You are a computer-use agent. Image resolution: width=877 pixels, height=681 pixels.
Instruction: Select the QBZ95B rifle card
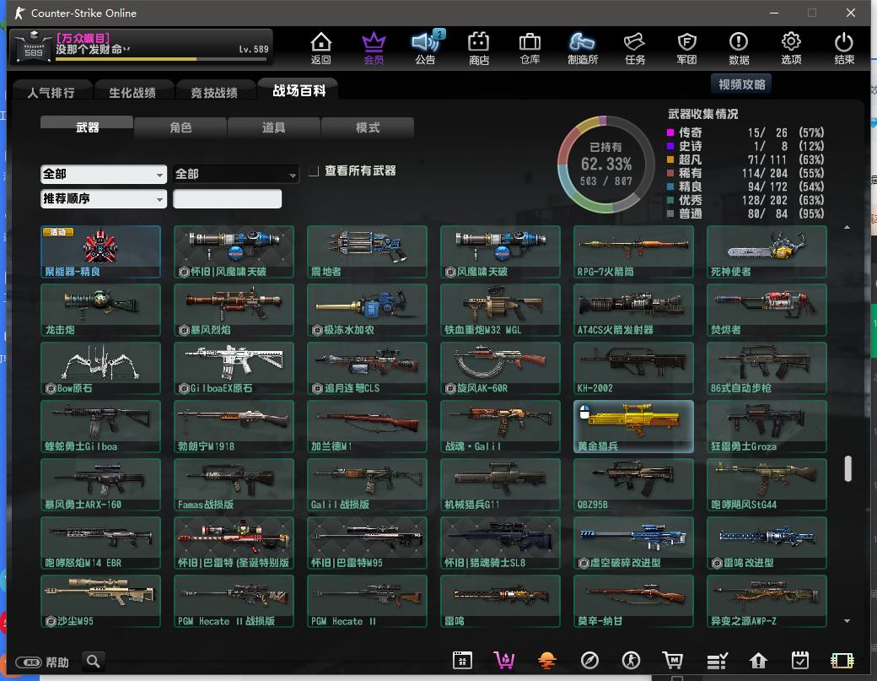pyautogui.click(x=633, y=484)
